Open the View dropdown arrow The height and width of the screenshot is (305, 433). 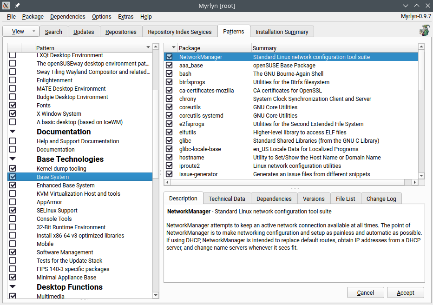click(x=33, y=32)
